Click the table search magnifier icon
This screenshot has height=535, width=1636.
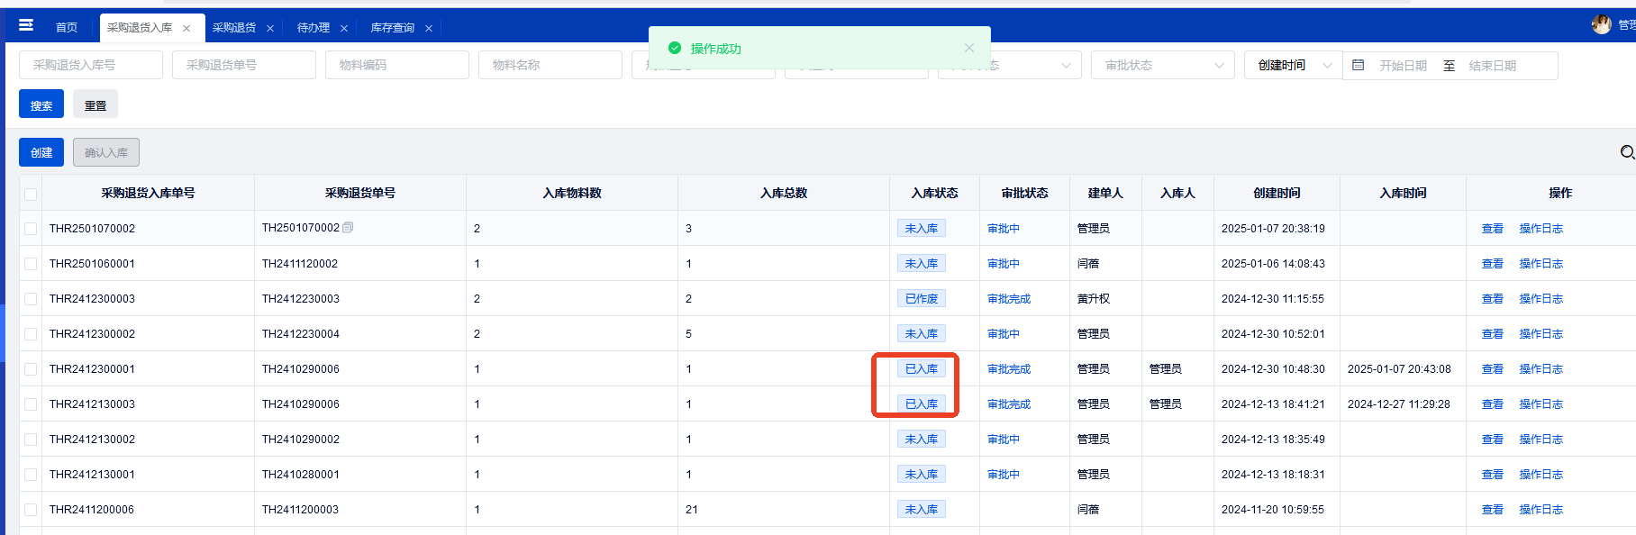(x=1627, y=152)
